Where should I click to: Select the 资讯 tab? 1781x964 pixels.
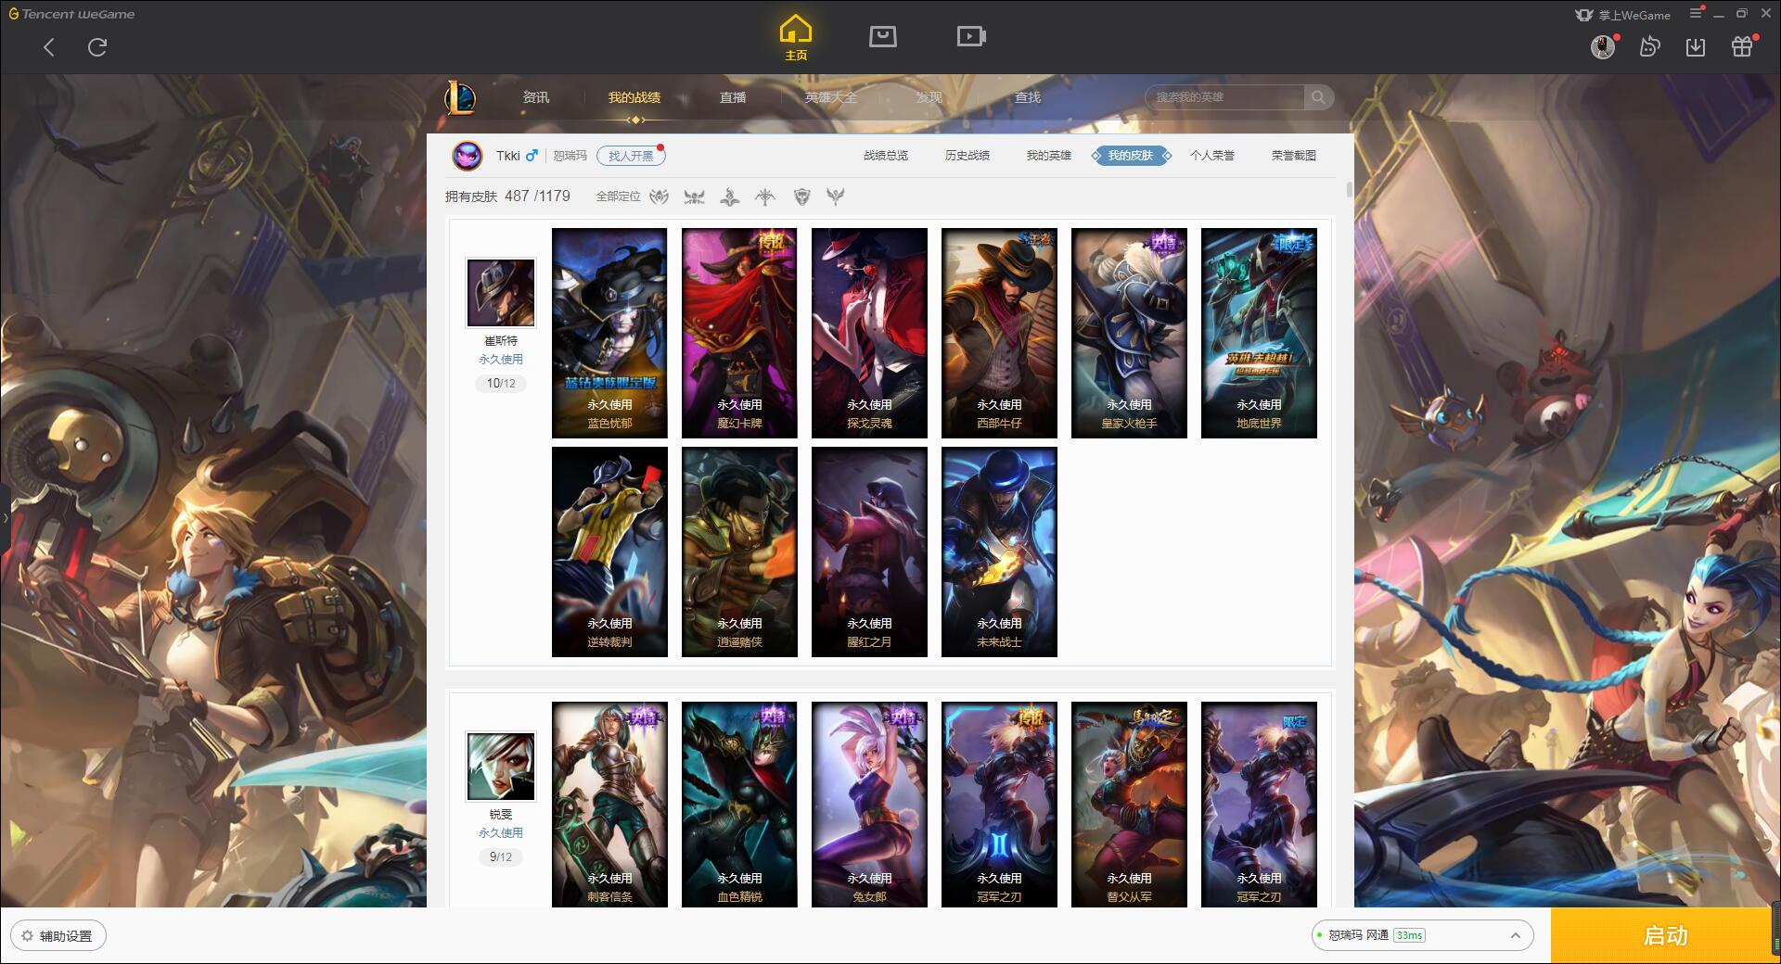[535, 97]
